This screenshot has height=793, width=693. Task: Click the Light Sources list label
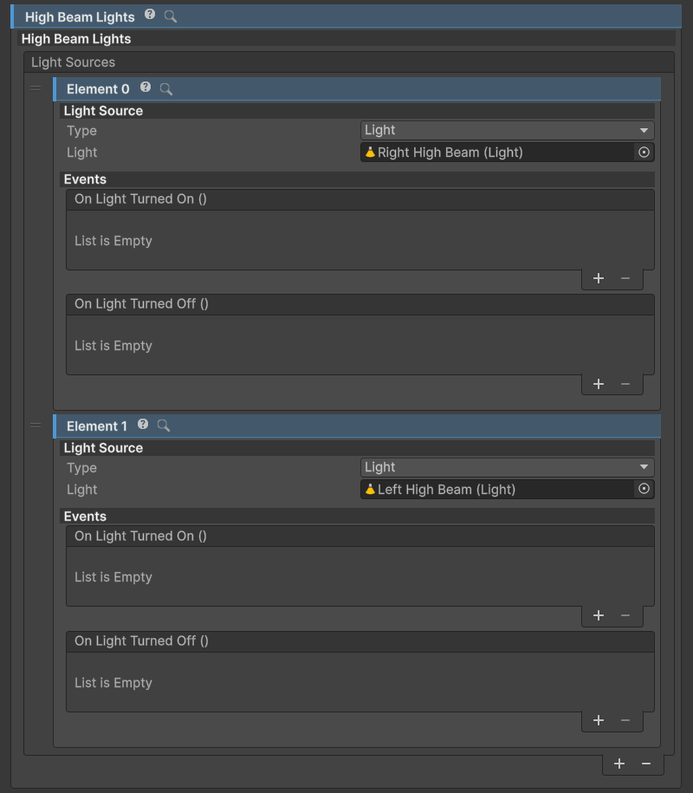74,62
